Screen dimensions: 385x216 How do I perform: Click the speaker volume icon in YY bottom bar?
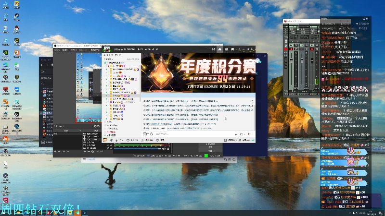111,140
